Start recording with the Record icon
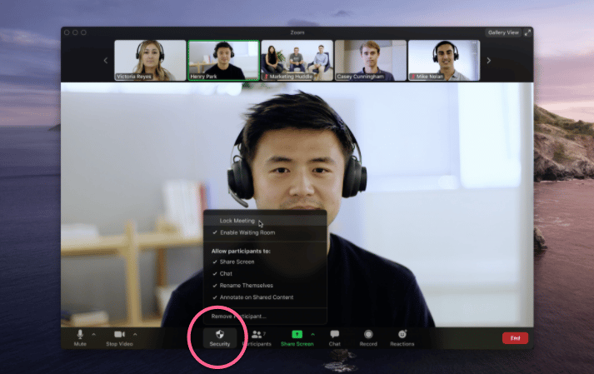 click(368, 334)
